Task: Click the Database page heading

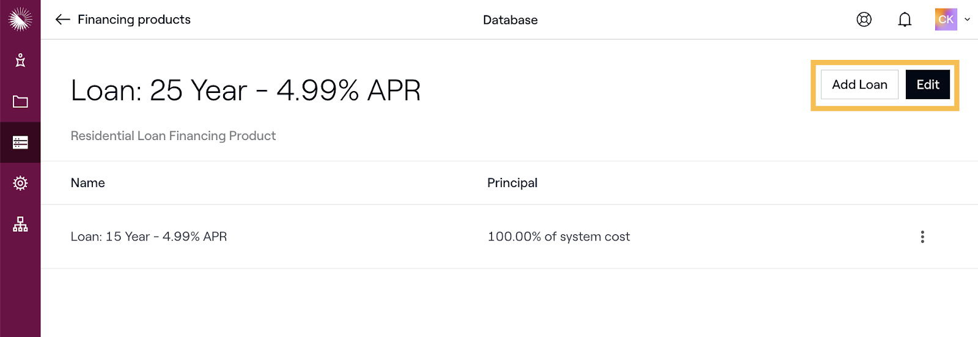Action: [510, 20]
